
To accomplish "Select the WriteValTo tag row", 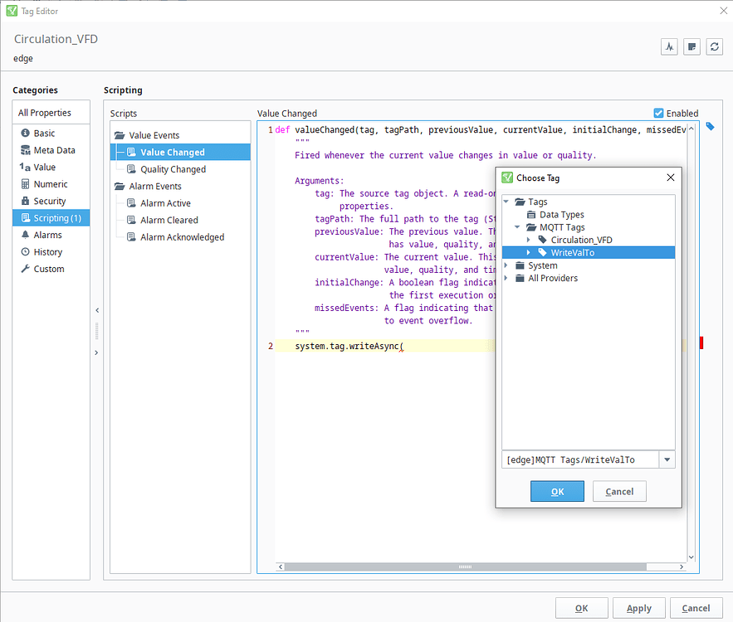I will (588, 253).
